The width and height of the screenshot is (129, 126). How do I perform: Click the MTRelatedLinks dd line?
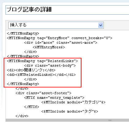click(41, 75)
